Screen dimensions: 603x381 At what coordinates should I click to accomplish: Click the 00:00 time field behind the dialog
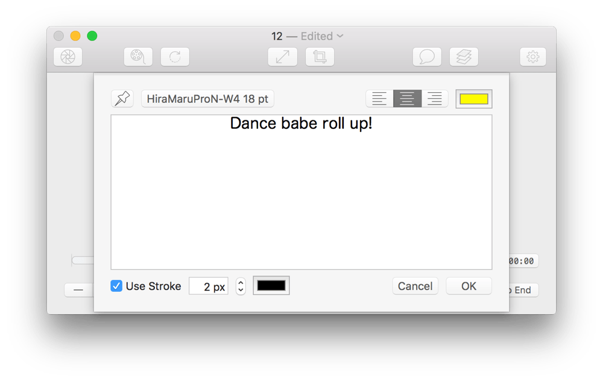523,261
